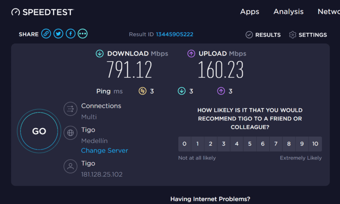Rate recommendation score 3
This screenshot has height=204, width=340.
[x=223, y=144]
